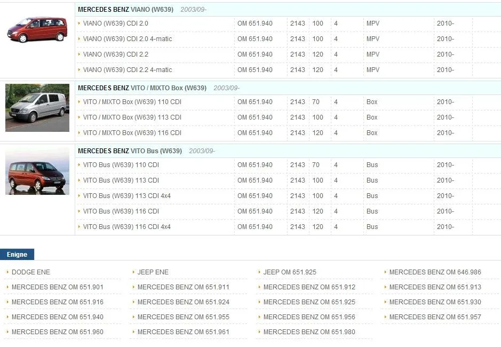
Task: Open VIANO (W639) CDI 2.0 4-matic model
Action: [x=128, y=39]
